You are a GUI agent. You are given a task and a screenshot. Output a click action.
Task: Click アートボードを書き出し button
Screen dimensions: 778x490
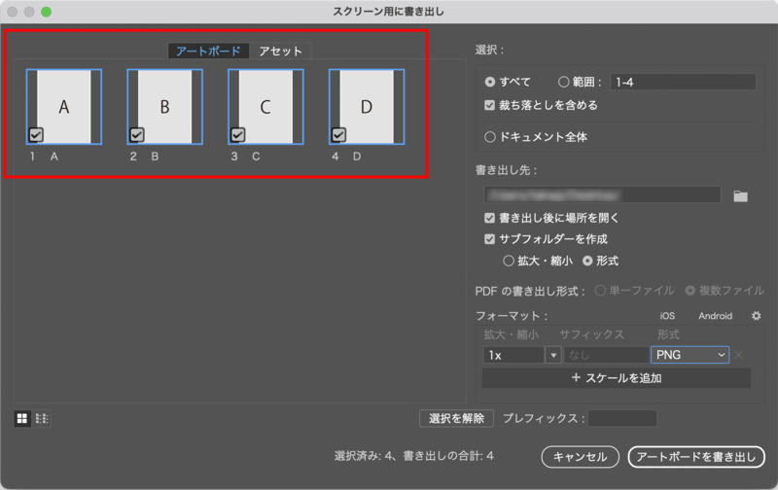[x=696, y=456]
